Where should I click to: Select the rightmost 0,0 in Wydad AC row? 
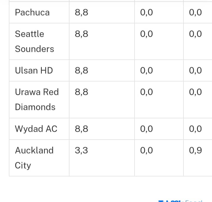click(196, 129)
